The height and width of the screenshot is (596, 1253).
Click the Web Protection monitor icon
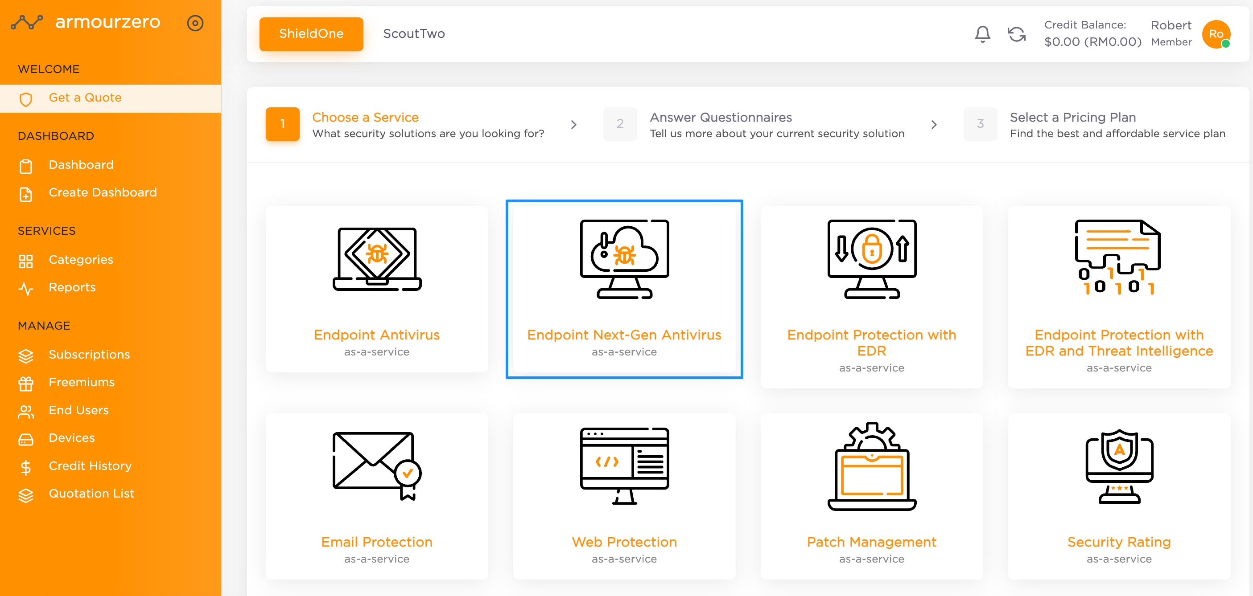click(x=624, y=465)
